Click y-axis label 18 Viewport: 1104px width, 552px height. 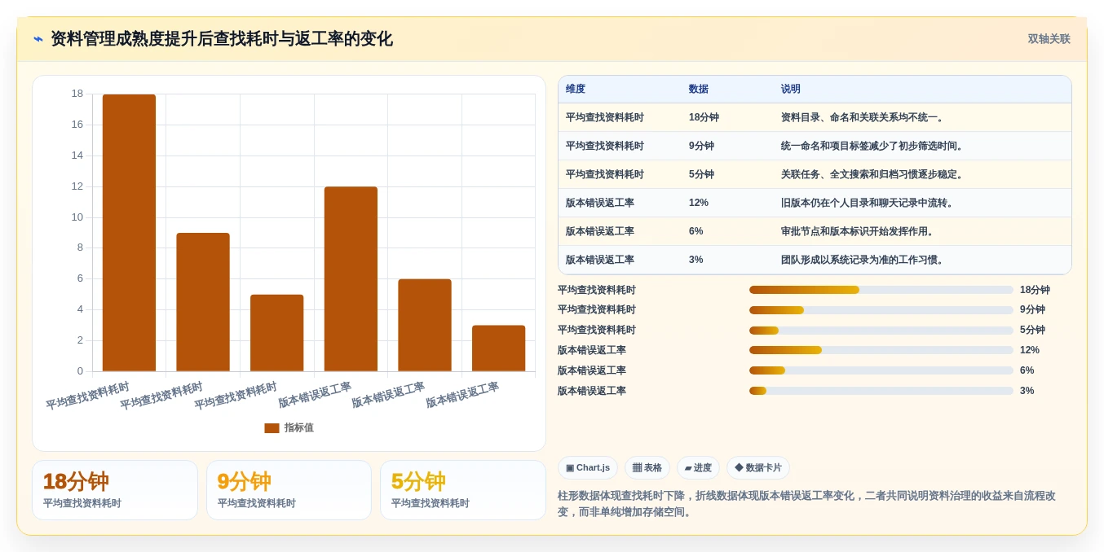77,94
